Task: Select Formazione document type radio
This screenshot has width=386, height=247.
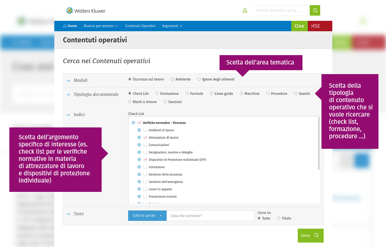Action: (x=157, y=93)
